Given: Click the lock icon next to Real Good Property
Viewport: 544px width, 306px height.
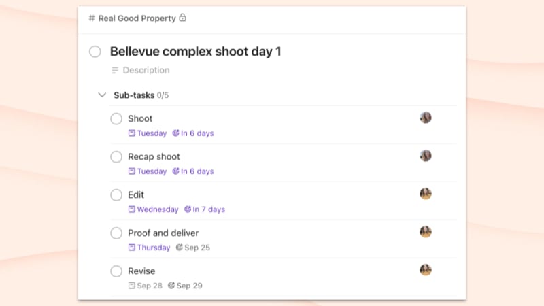Looking at the screenshot, I should tap(182, 18).
